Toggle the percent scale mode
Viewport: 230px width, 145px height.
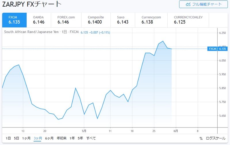pos(201,138)
